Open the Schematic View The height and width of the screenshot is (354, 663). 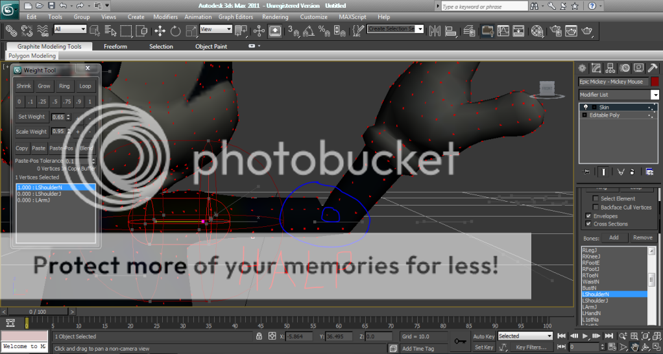point(518,31)
